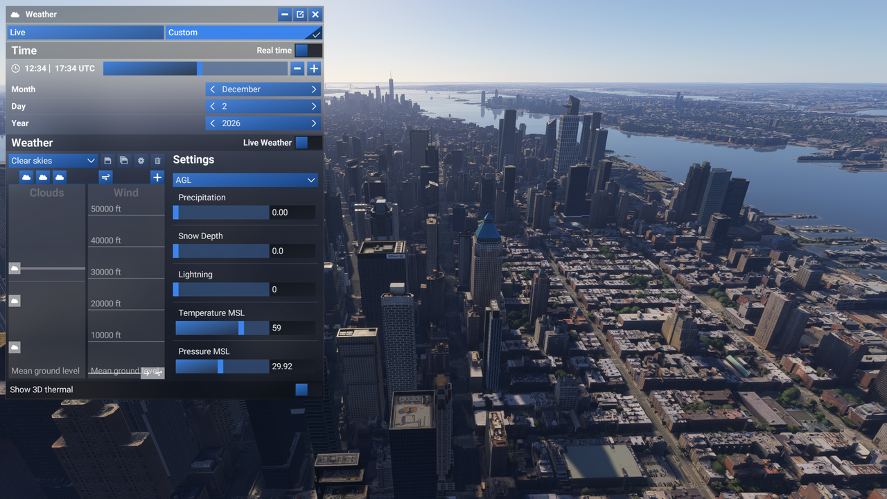Go to previous month before December
Screen dimensions: 887x499
[213, 89]
